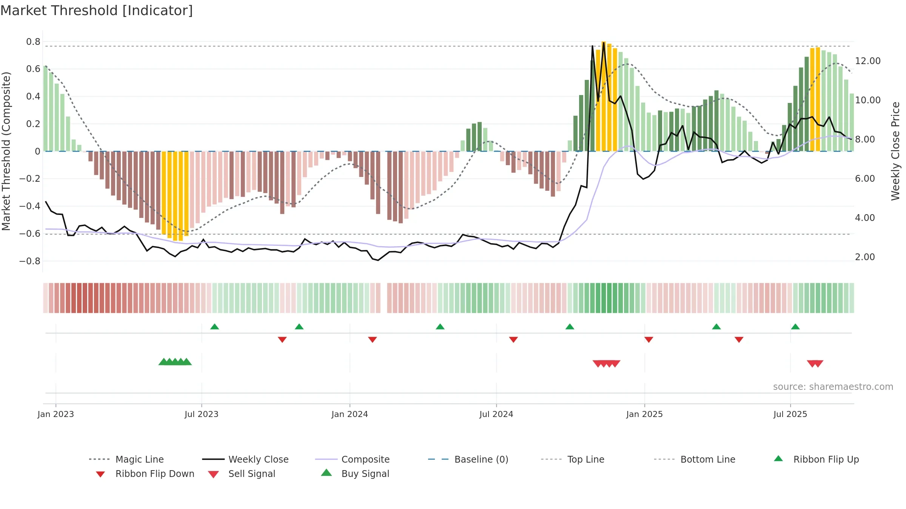Click the ribbon flip up marker just after Jul 2025

point(795,327)
